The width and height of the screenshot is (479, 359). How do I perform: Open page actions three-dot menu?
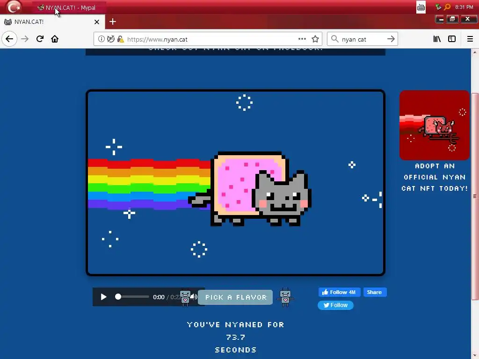pyautogui.click(x=302, y=39)
